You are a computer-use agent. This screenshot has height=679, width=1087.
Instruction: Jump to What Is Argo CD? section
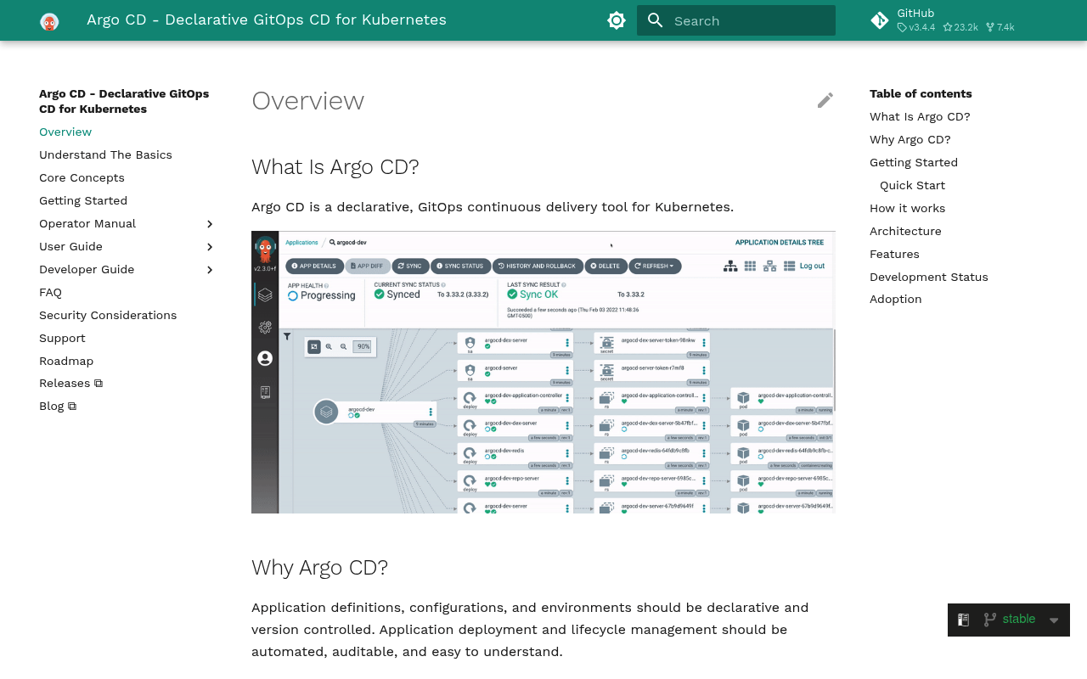(x=920, y=116)
